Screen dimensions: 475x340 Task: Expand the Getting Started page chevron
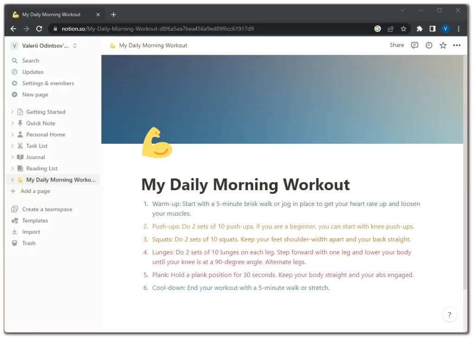12,112
